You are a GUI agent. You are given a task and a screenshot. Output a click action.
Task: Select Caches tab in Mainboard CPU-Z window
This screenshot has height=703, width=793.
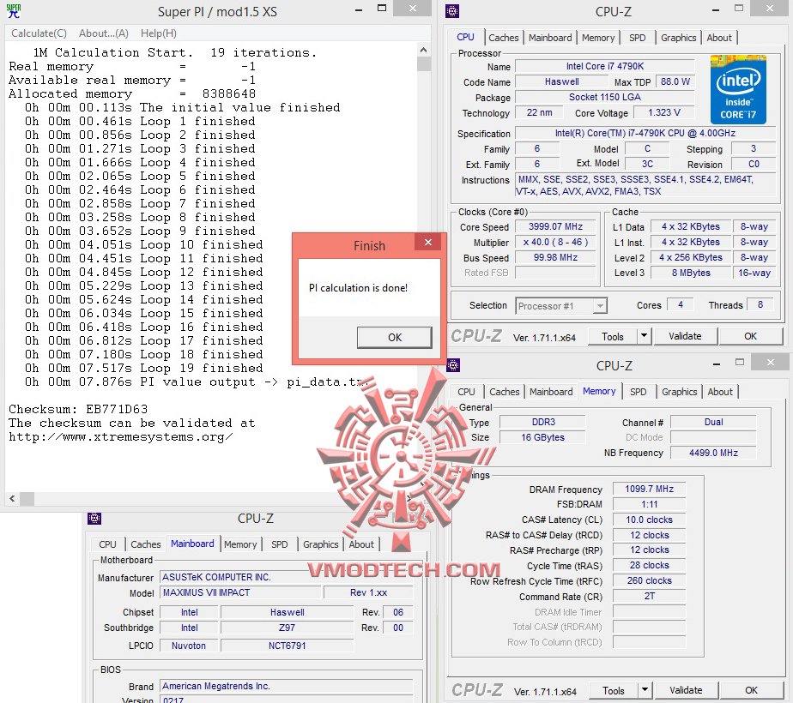pyautogui.click(x=146, y=545)
